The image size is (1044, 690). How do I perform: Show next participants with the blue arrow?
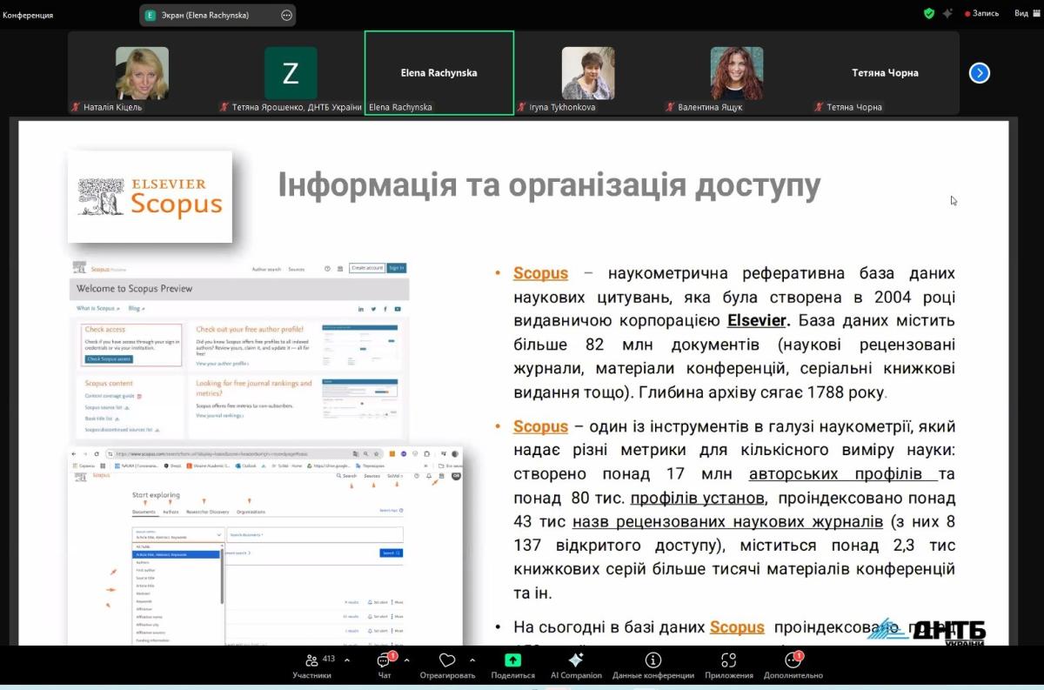tap(980, 73)
